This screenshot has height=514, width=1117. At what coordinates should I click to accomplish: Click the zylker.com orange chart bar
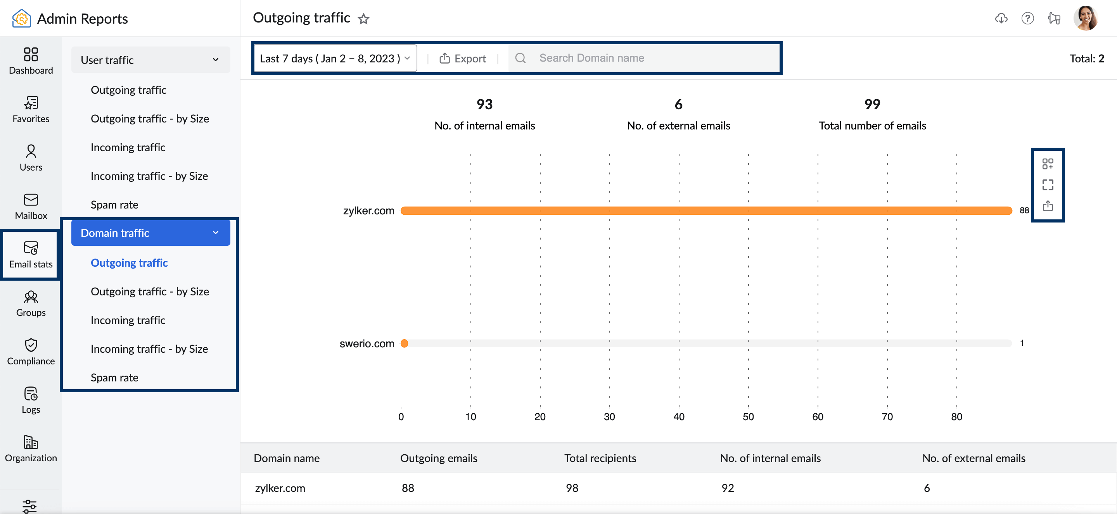[x=706, y=210]
